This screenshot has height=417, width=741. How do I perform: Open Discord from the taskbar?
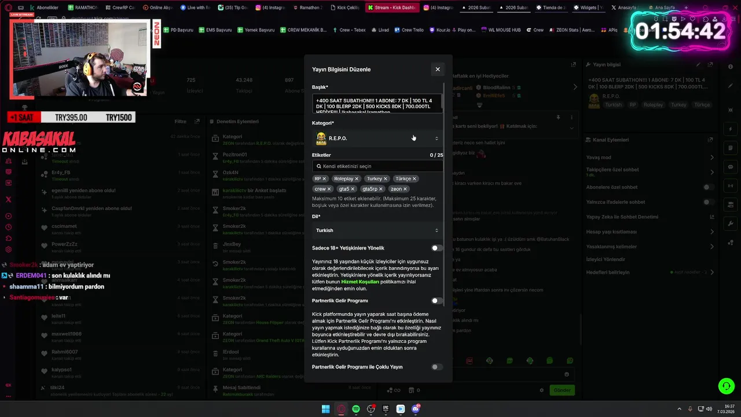416,409
